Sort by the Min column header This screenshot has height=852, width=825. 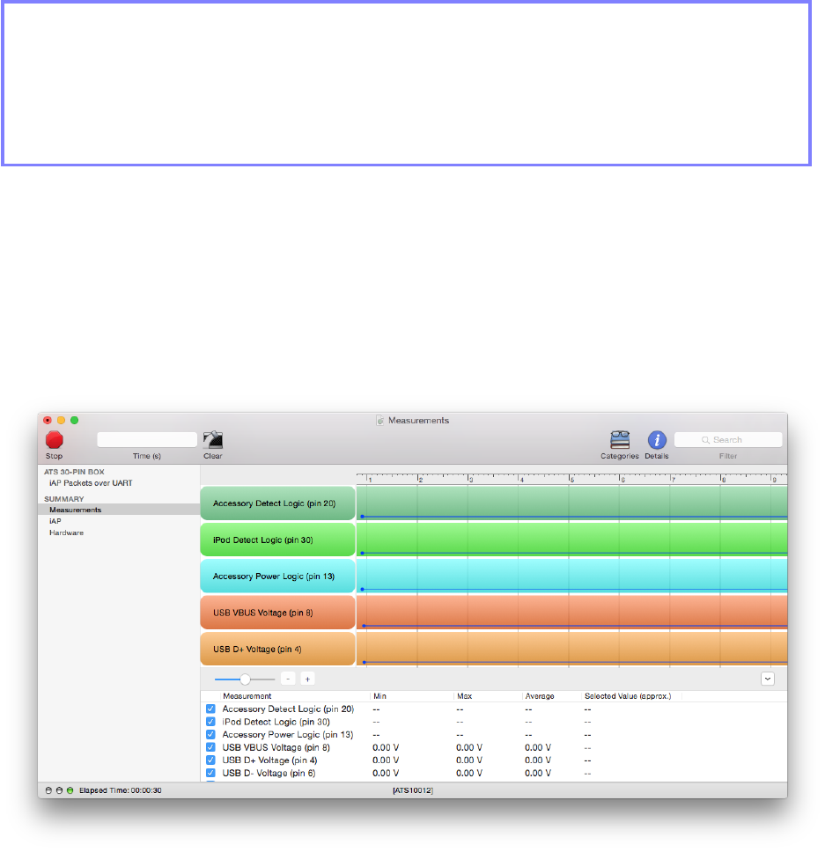[379, 696]
